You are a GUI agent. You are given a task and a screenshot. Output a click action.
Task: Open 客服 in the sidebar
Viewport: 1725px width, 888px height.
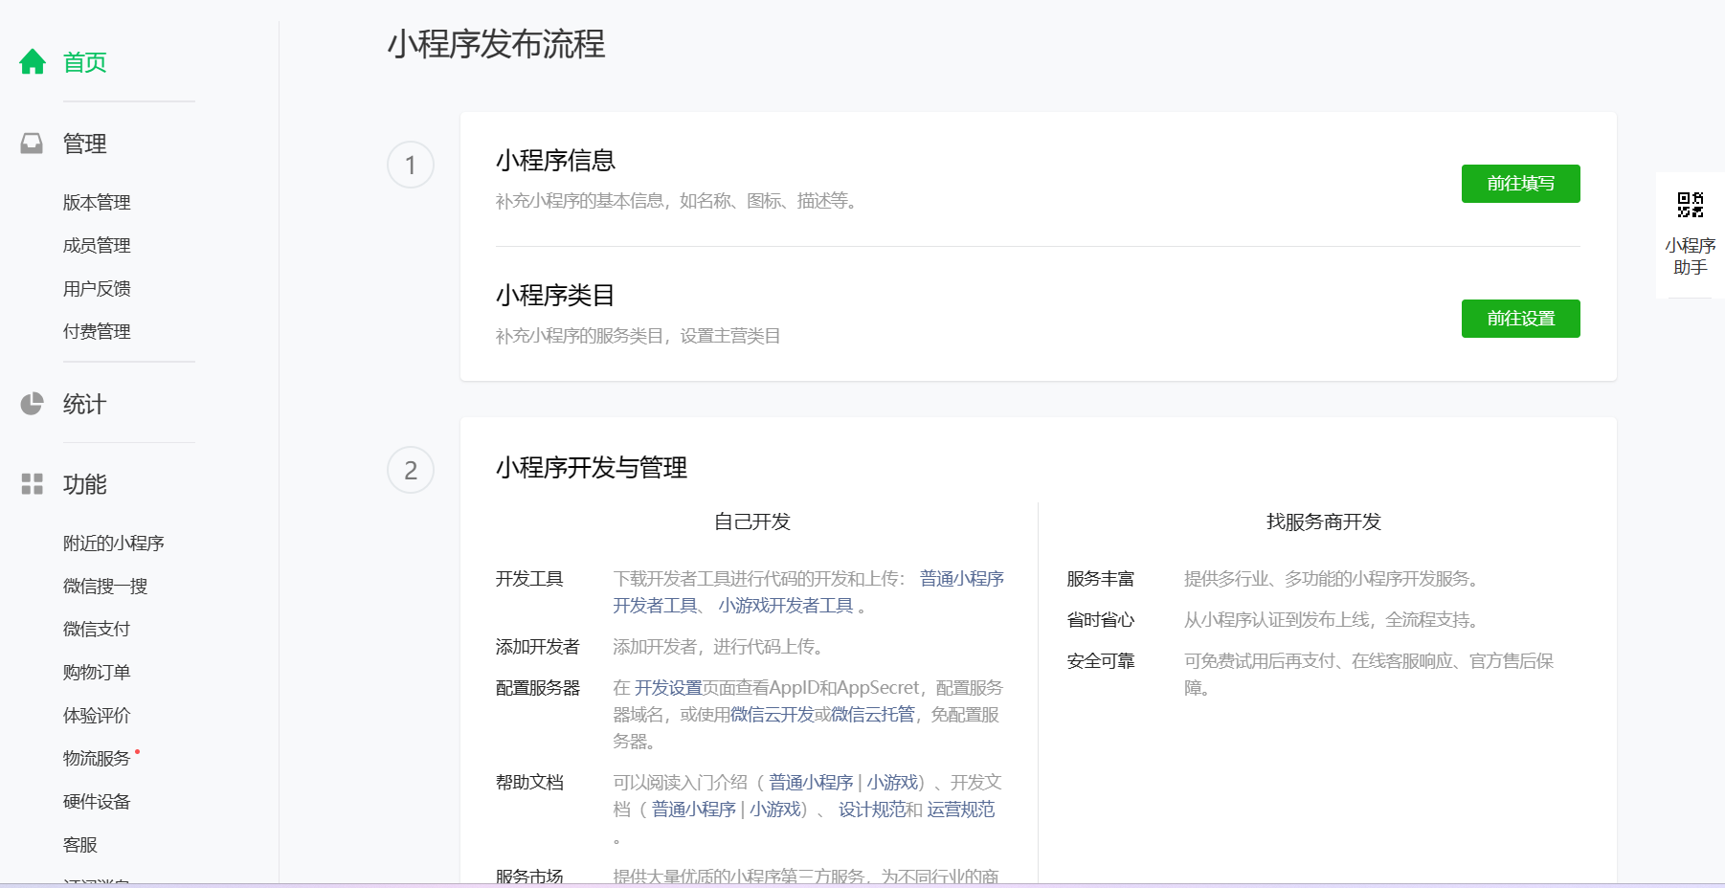click(80, 845)
